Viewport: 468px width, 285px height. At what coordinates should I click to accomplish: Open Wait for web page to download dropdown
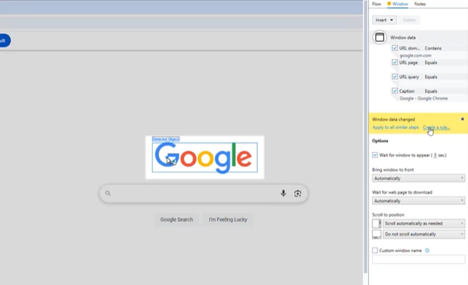pos(418,201)
